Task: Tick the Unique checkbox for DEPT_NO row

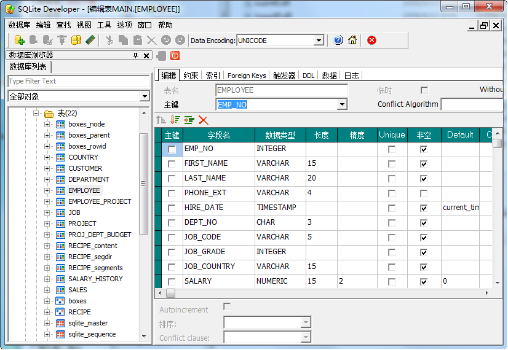Action: click(392, 223)
